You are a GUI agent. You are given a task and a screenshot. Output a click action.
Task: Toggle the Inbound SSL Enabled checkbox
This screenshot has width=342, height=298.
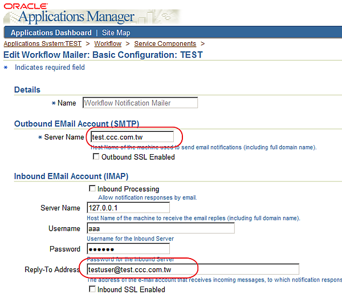(92, 289)
